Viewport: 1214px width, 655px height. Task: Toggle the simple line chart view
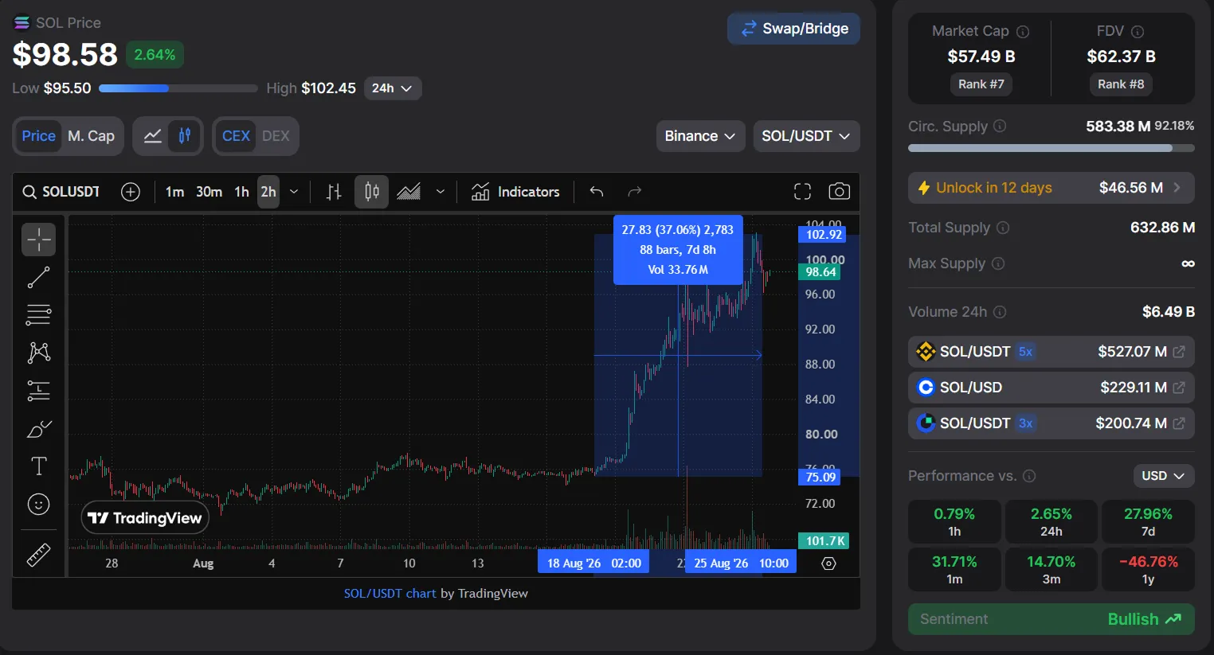(152, 136)
